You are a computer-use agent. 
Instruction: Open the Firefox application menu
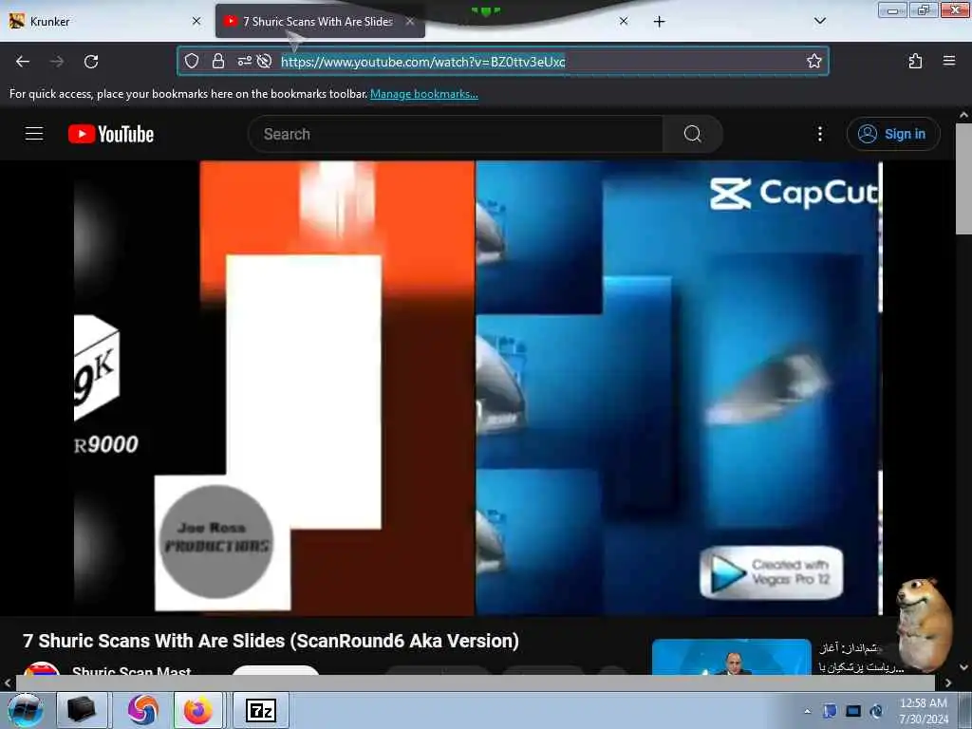coord(948,61)
